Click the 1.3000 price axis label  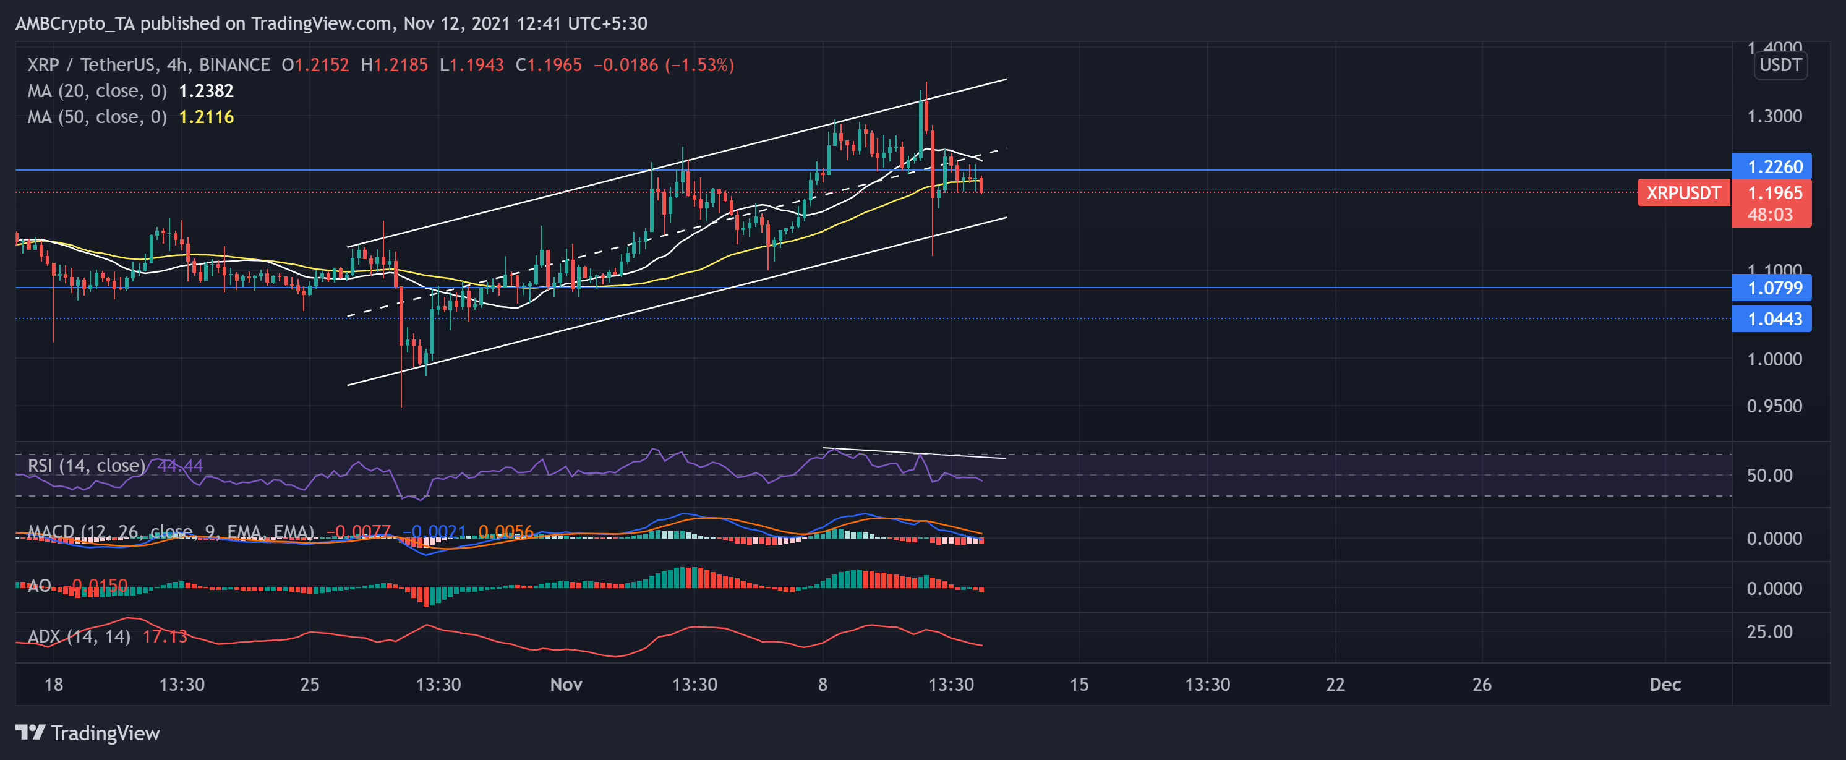tap(1774, 116)
